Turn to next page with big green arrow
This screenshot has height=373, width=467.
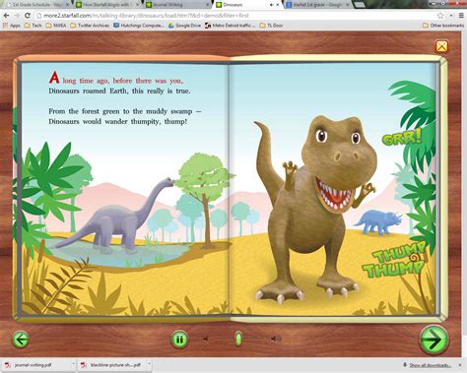(434, 340)
